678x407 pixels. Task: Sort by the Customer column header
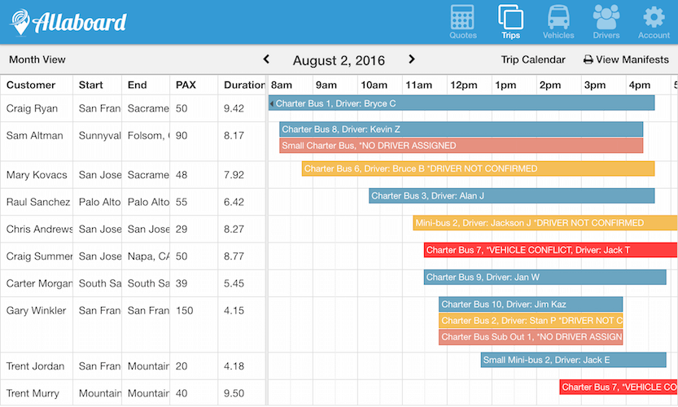click(31, 85)
